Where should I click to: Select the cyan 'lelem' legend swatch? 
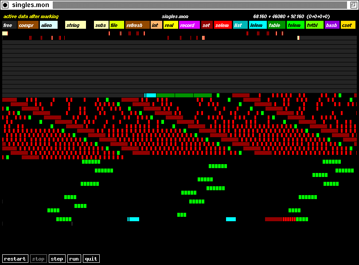click(258, 25)
